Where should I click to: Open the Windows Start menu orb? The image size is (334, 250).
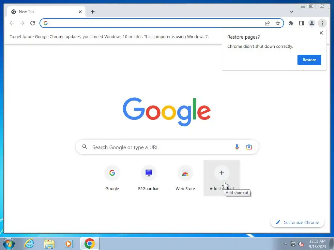click(9, 243)
